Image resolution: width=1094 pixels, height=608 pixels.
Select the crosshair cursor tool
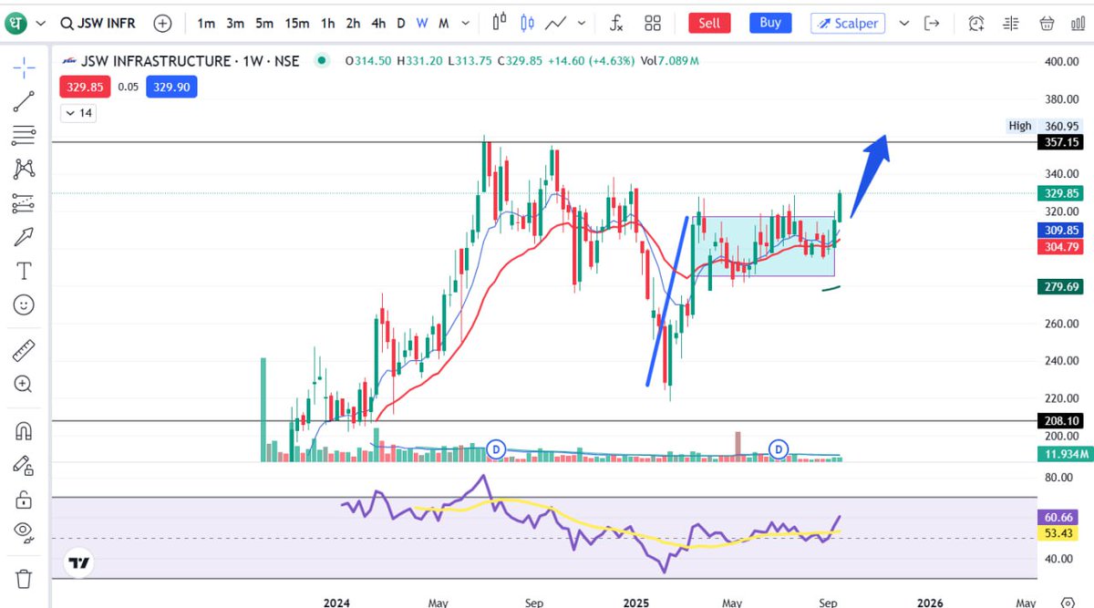[x=24, y=67]
